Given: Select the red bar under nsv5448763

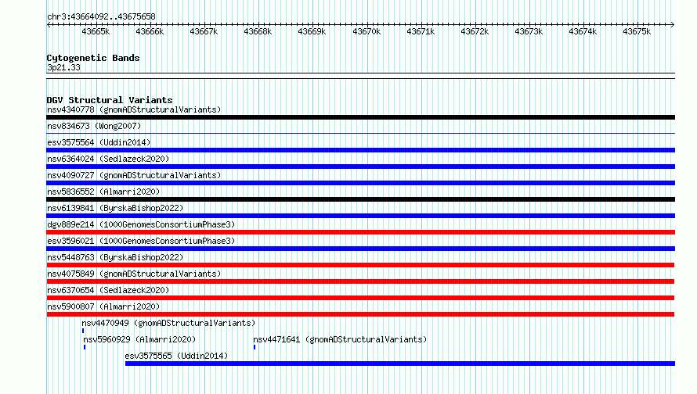Looking at the screenshot, I should pos(360,265).
